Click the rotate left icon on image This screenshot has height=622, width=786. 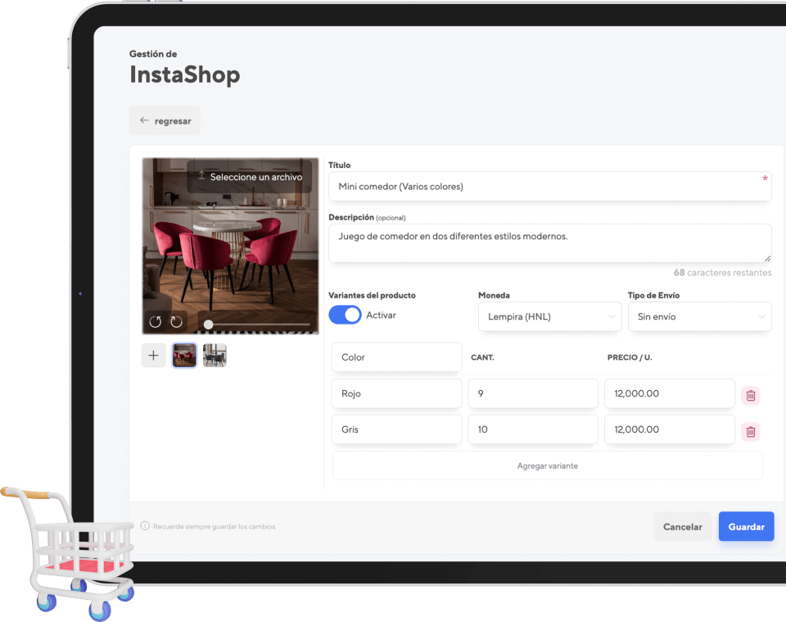coord(156,322)
